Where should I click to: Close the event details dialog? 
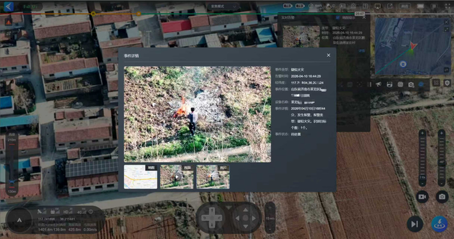point(328,55)
